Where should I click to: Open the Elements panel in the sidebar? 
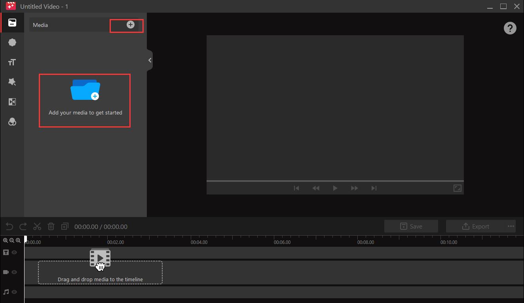pos(12,42)
